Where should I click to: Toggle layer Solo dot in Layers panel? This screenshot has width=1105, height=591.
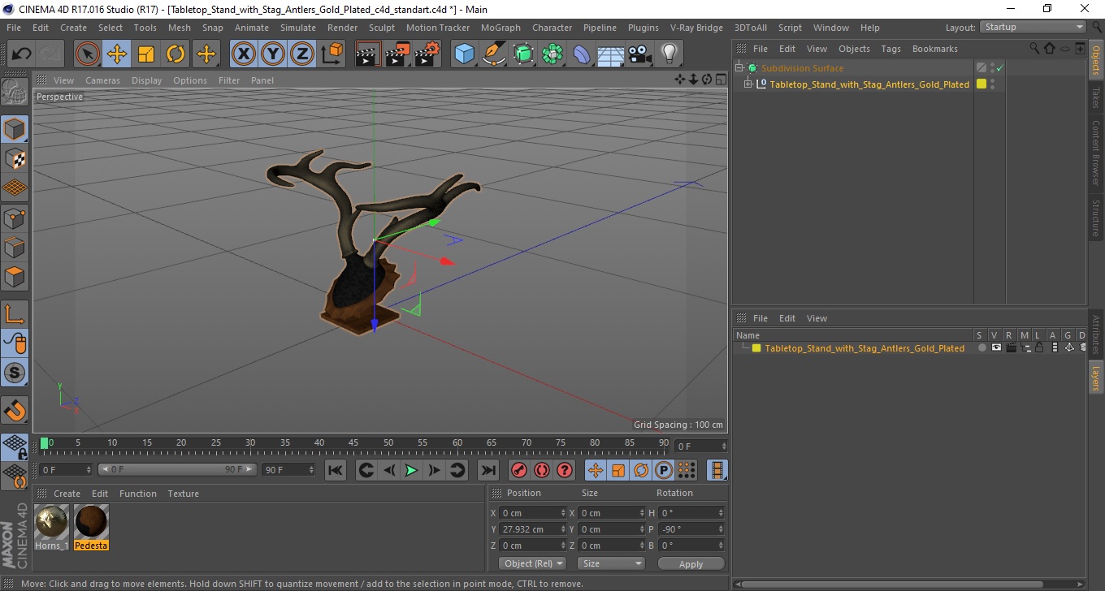click(981, 348)
